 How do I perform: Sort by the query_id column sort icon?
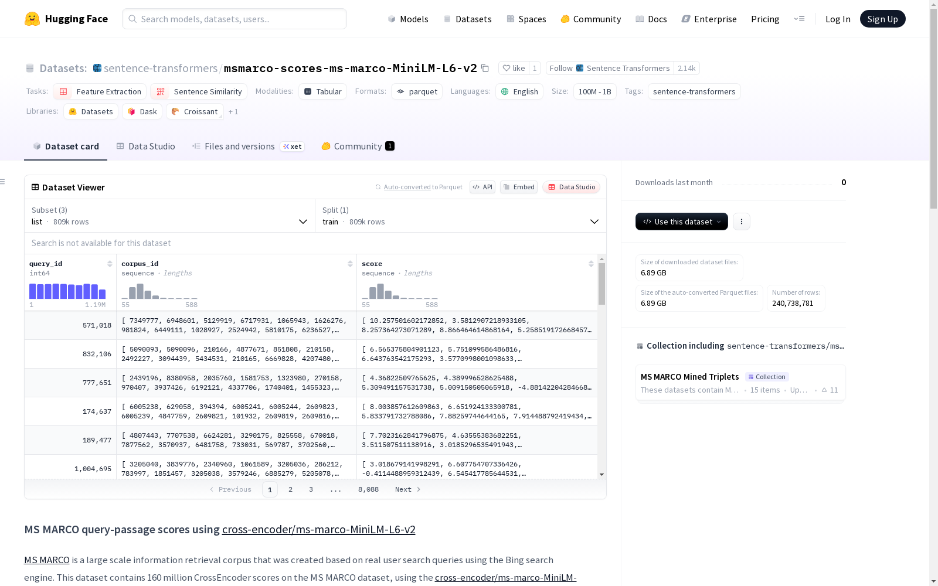point(110,264)
